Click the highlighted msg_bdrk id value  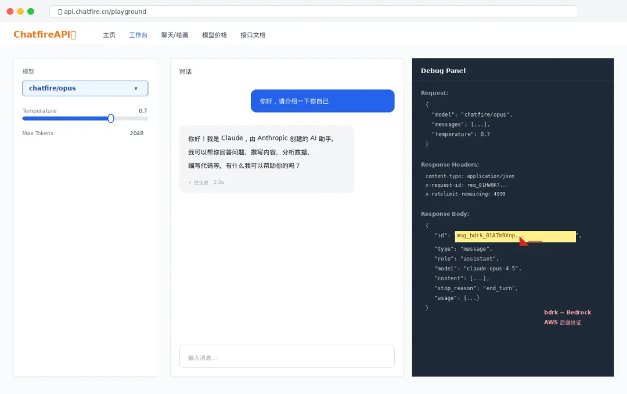pos(515,236)
